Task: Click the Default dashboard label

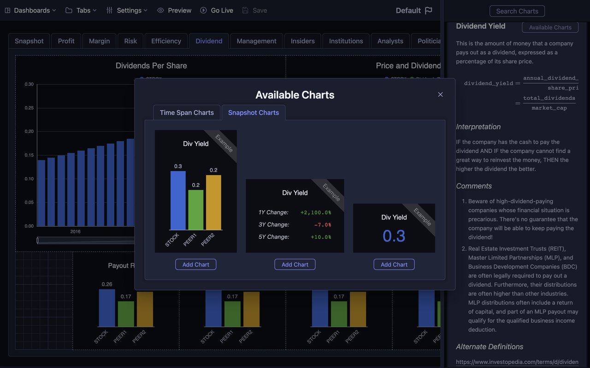Action: [408, 10]
